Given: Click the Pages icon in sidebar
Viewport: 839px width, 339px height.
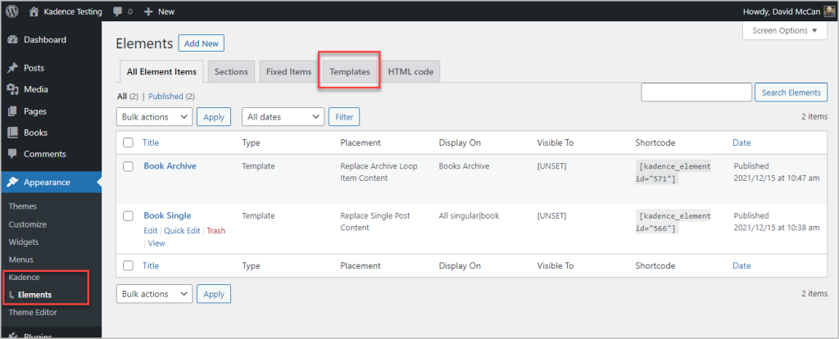Looking at the screenshot, I should point(12,111).
